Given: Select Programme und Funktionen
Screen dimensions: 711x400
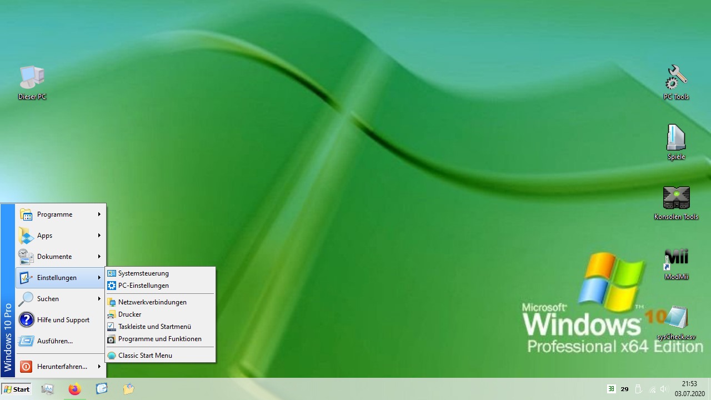Looking at the screenshot, I should pyautogui.click(x=160, y=339).
